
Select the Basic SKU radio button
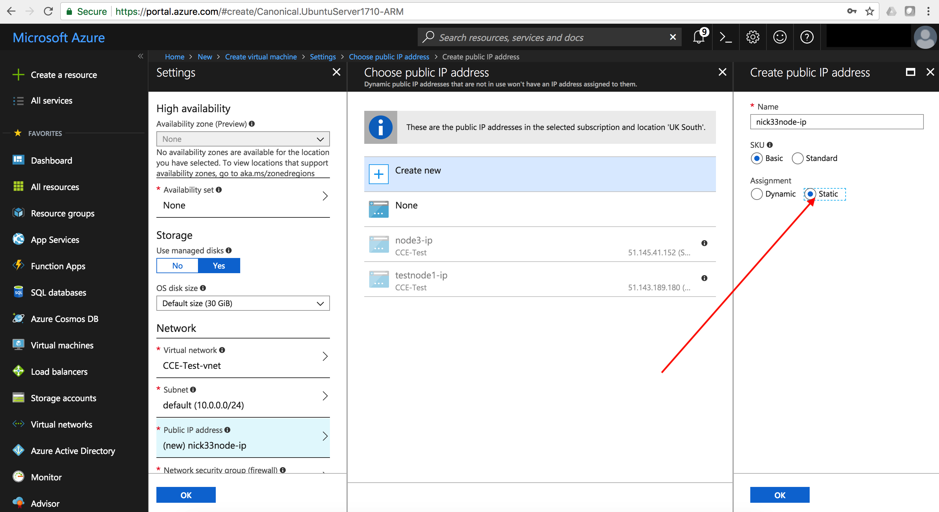point(757,159)
